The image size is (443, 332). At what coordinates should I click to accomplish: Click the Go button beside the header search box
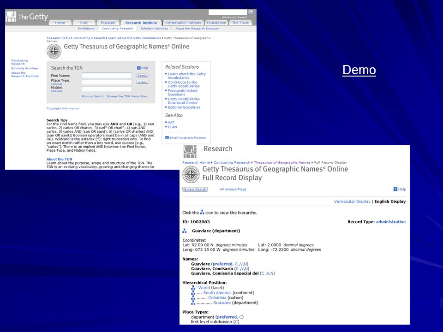(251, 12)
